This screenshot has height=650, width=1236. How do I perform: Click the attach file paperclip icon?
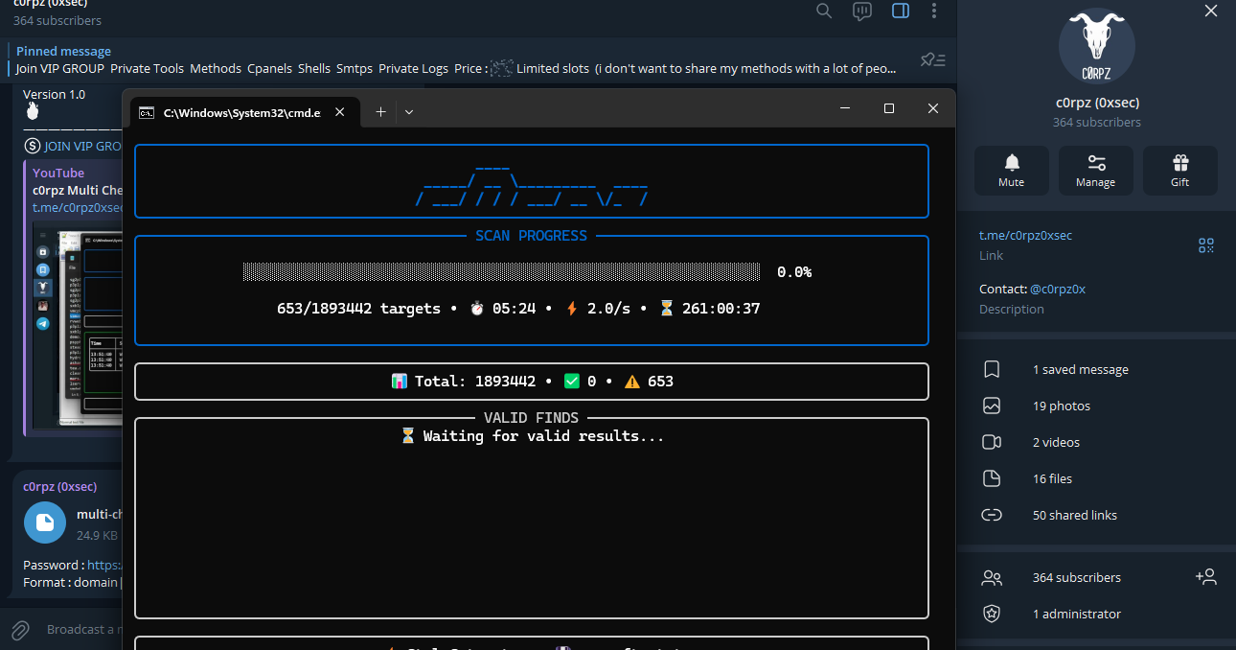[x=19, y=630]
